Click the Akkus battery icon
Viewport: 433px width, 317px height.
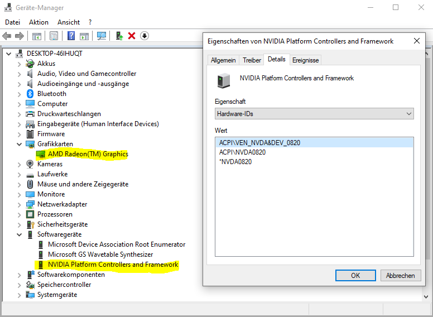point(30,64)
